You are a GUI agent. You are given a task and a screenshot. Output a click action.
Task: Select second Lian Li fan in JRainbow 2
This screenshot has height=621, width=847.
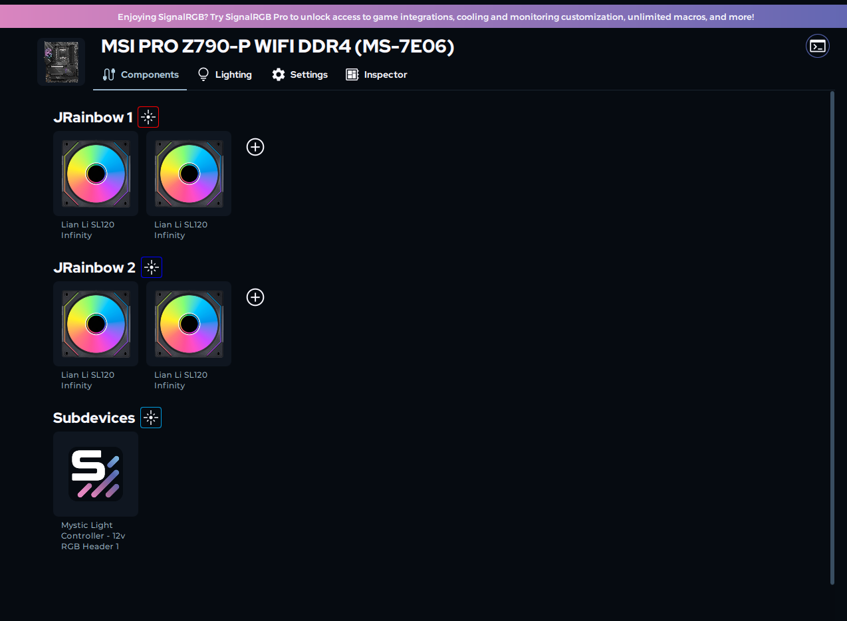[189, 324]
